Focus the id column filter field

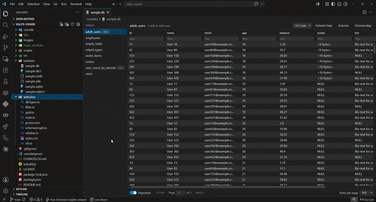coord(146,39)
